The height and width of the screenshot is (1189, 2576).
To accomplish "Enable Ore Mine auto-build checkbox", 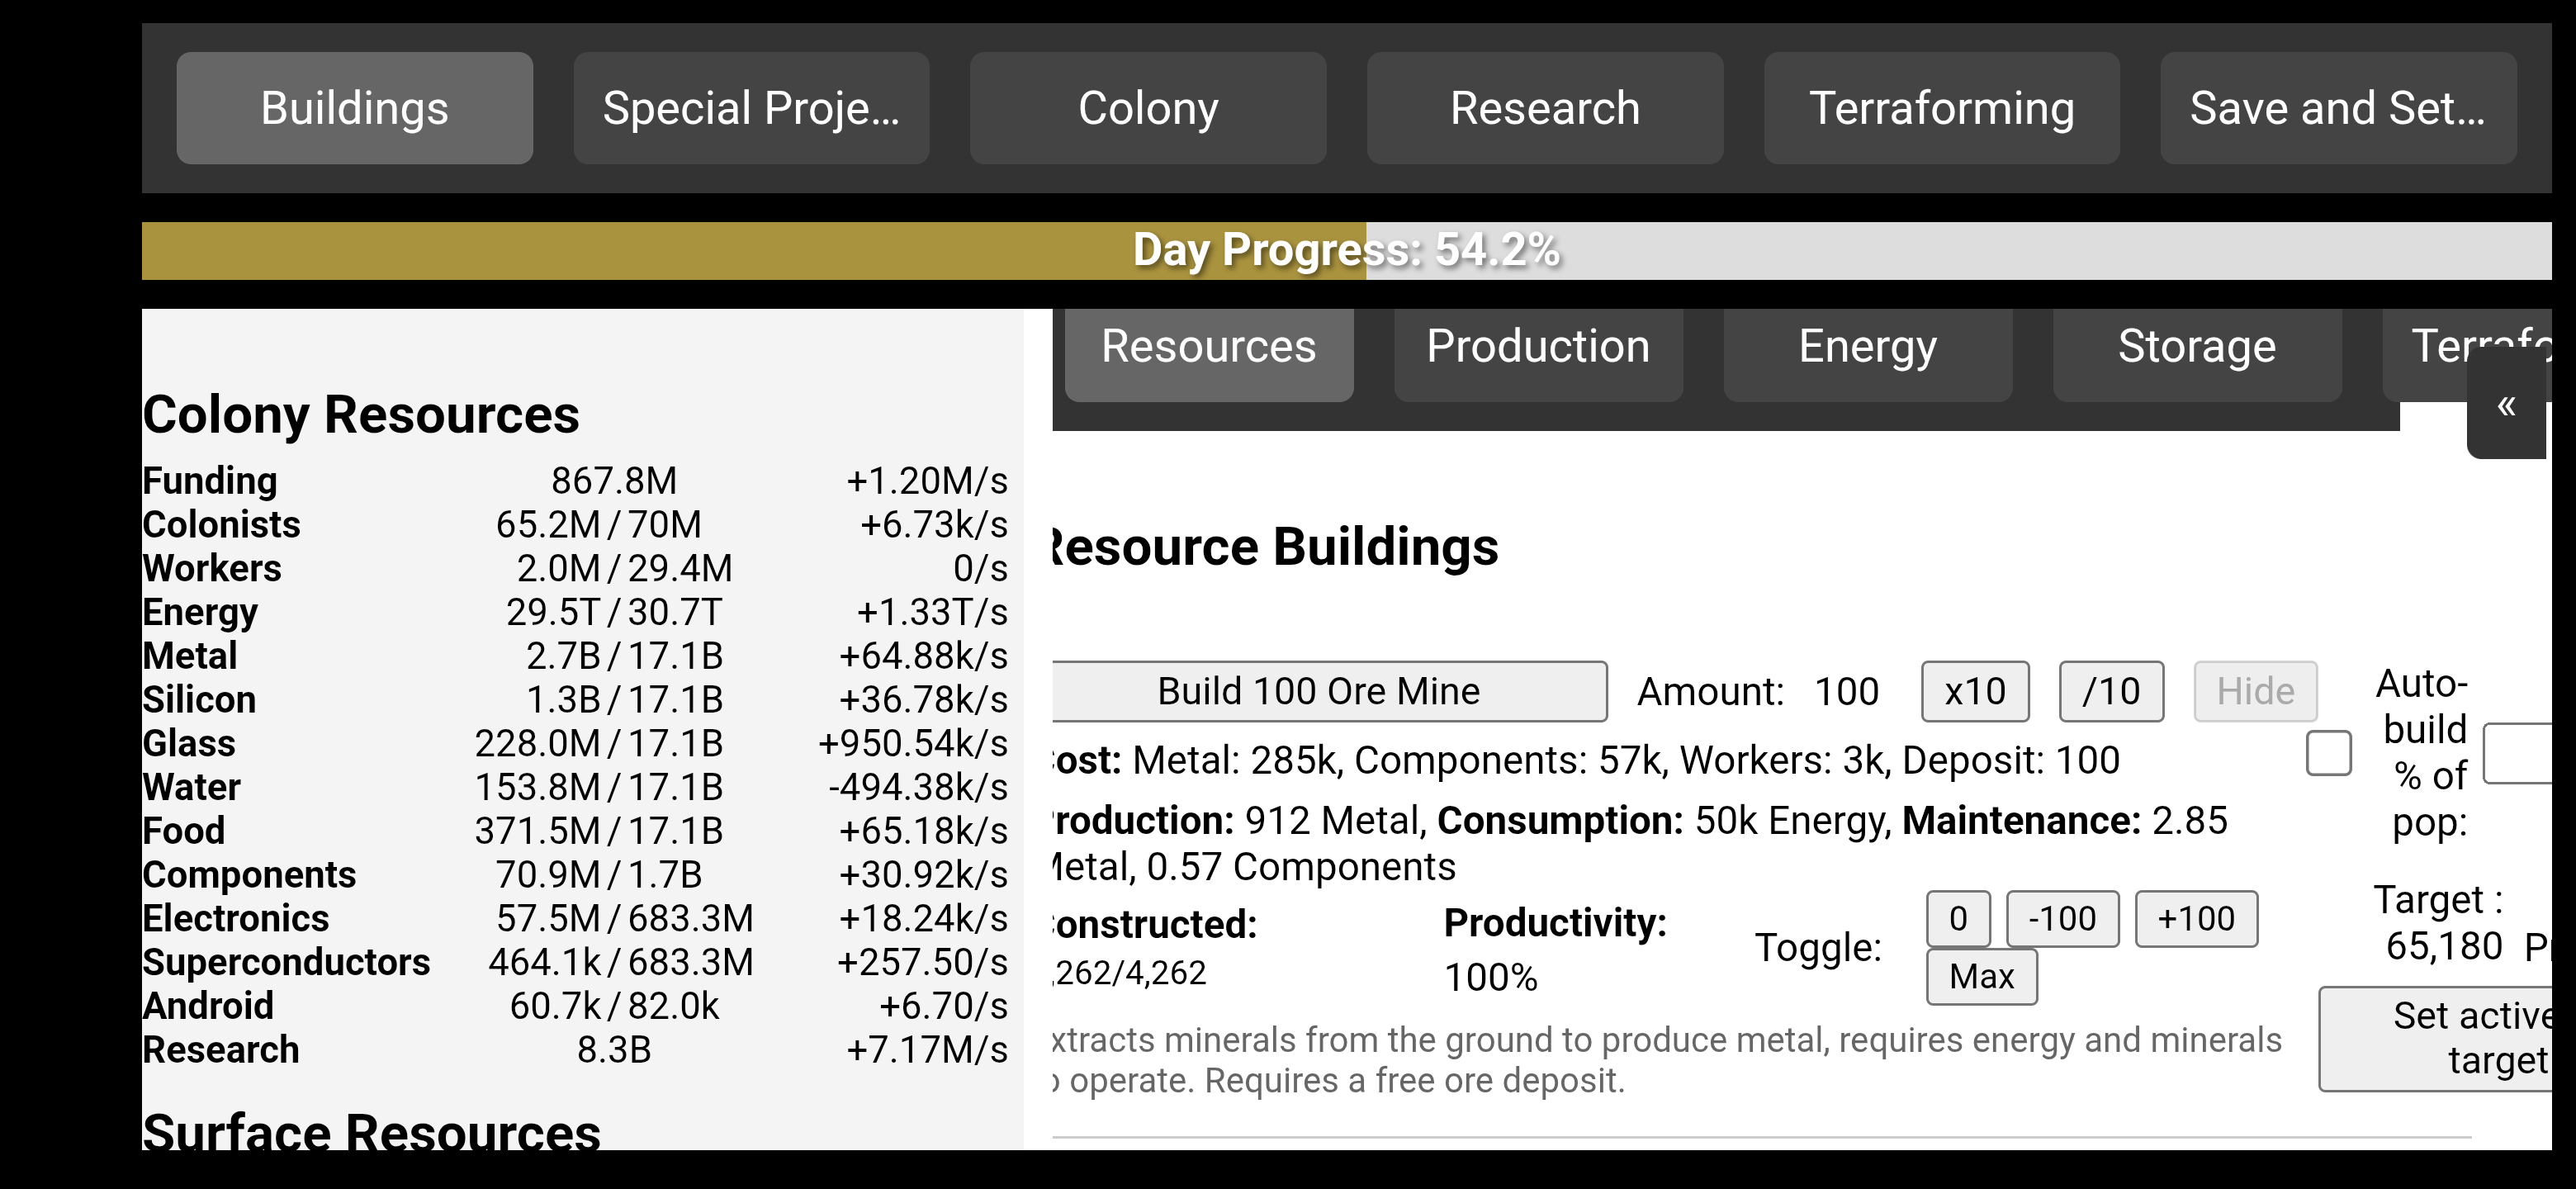I will pos(2328,753).
